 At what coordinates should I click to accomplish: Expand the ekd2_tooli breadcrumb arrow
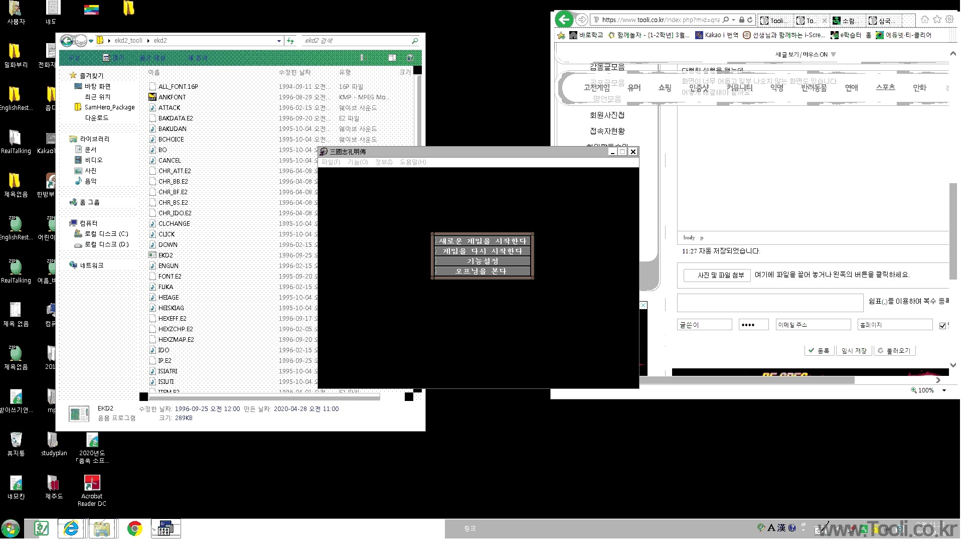[148, 41]
